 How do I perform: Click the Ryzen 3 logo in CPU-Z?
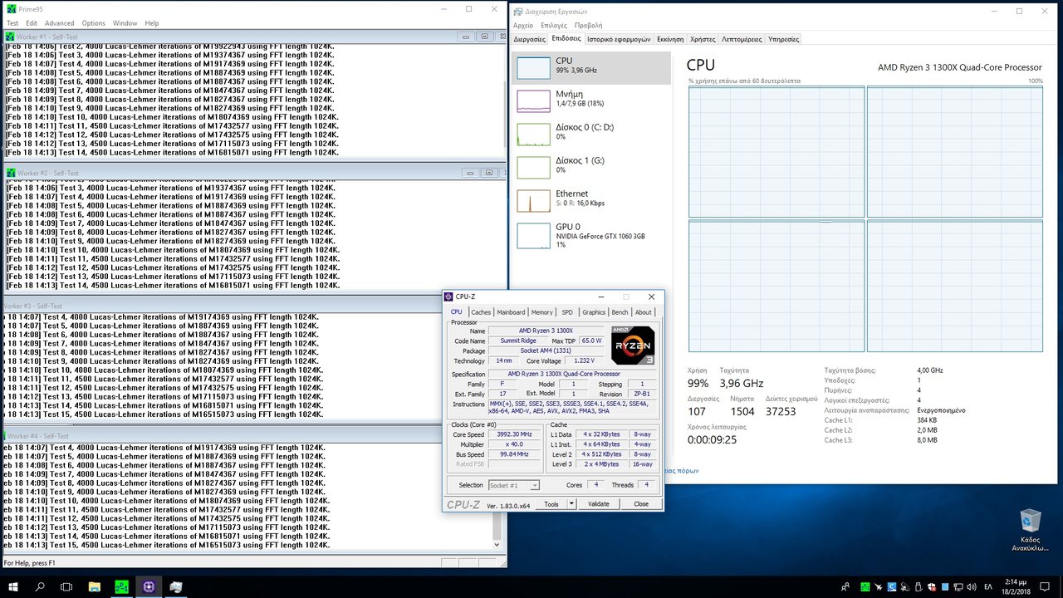[x=633, y=346]
